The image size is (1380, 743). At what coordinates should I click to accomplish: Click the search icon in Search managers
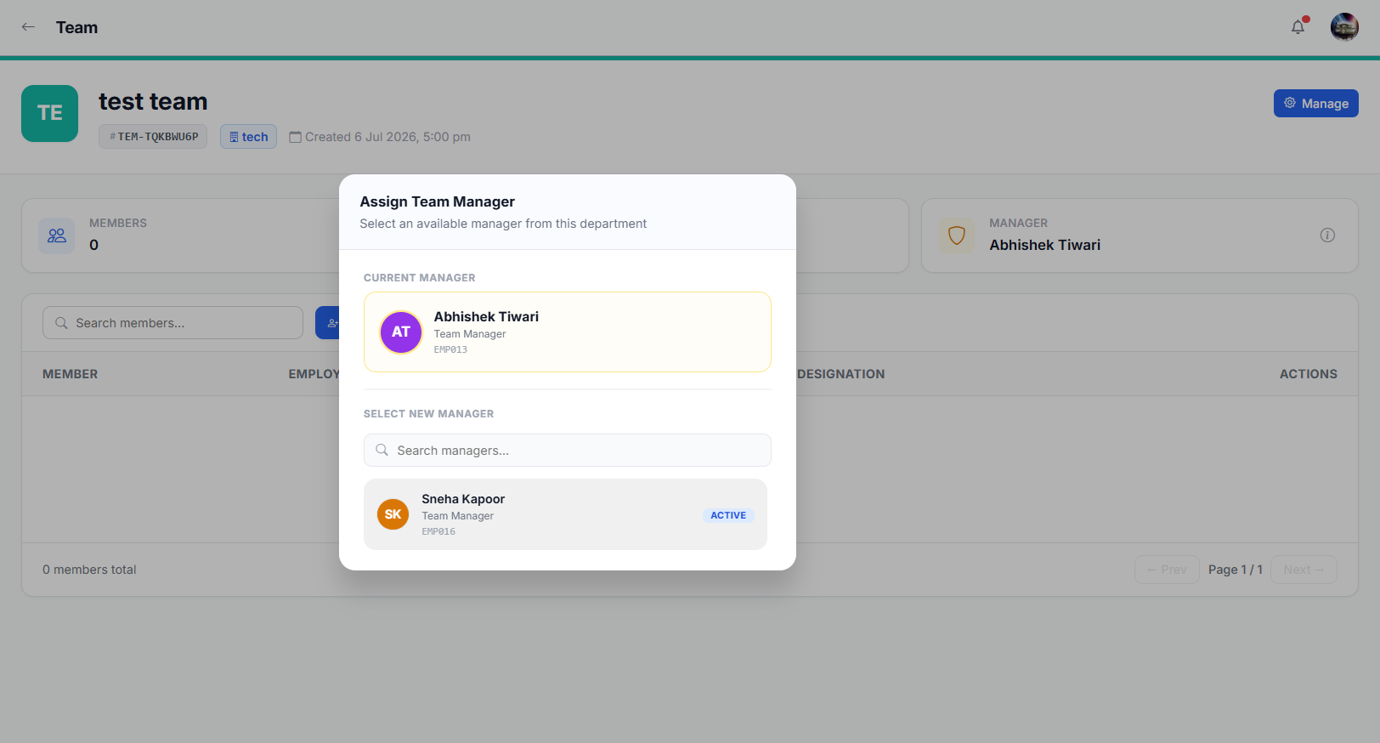382,451
